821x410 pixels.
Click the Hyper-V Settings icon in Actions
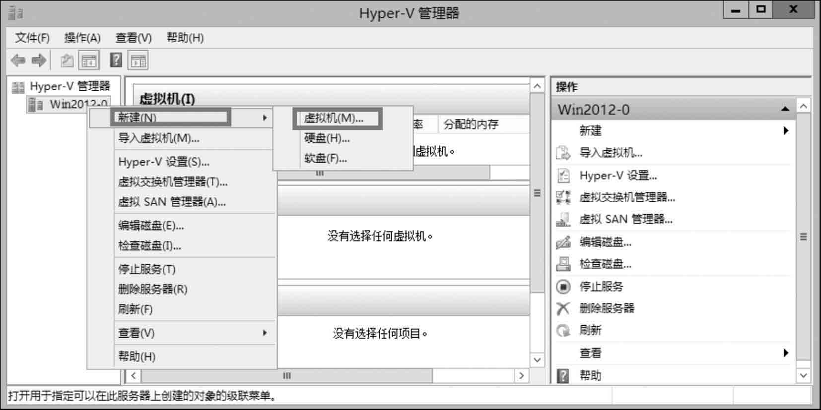[563, 176]
